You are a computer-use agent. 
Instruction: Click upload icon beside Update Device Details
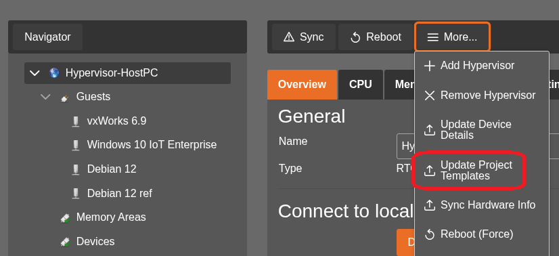(x=430, y=130)
